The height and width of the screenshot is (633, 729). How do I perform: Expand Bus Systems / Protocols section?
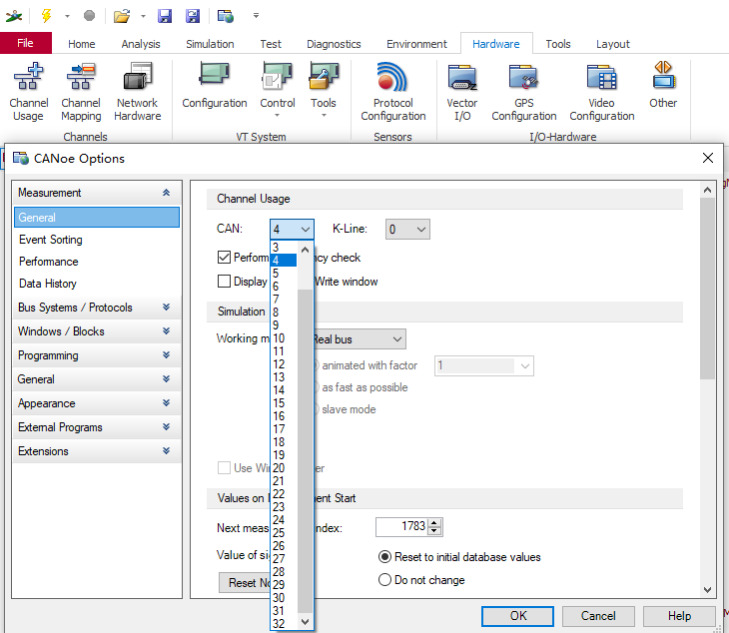point(166,308)
